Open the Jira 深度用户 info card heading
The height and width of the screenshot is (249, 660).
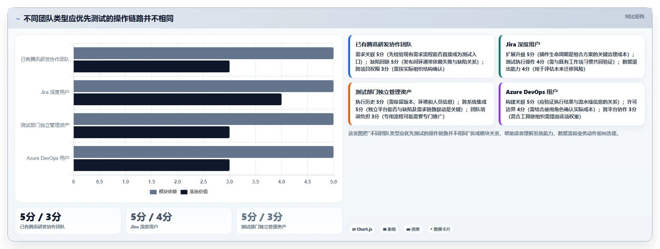523,44
